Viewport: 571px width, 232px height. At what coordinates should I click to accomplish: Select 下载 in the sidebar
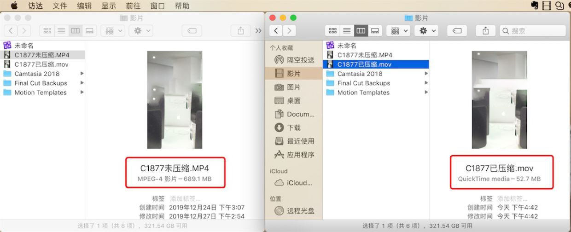coord(294,128)
